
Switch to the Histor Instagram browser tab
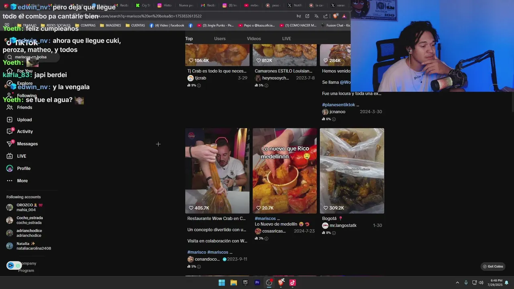[x=165, y=6]
